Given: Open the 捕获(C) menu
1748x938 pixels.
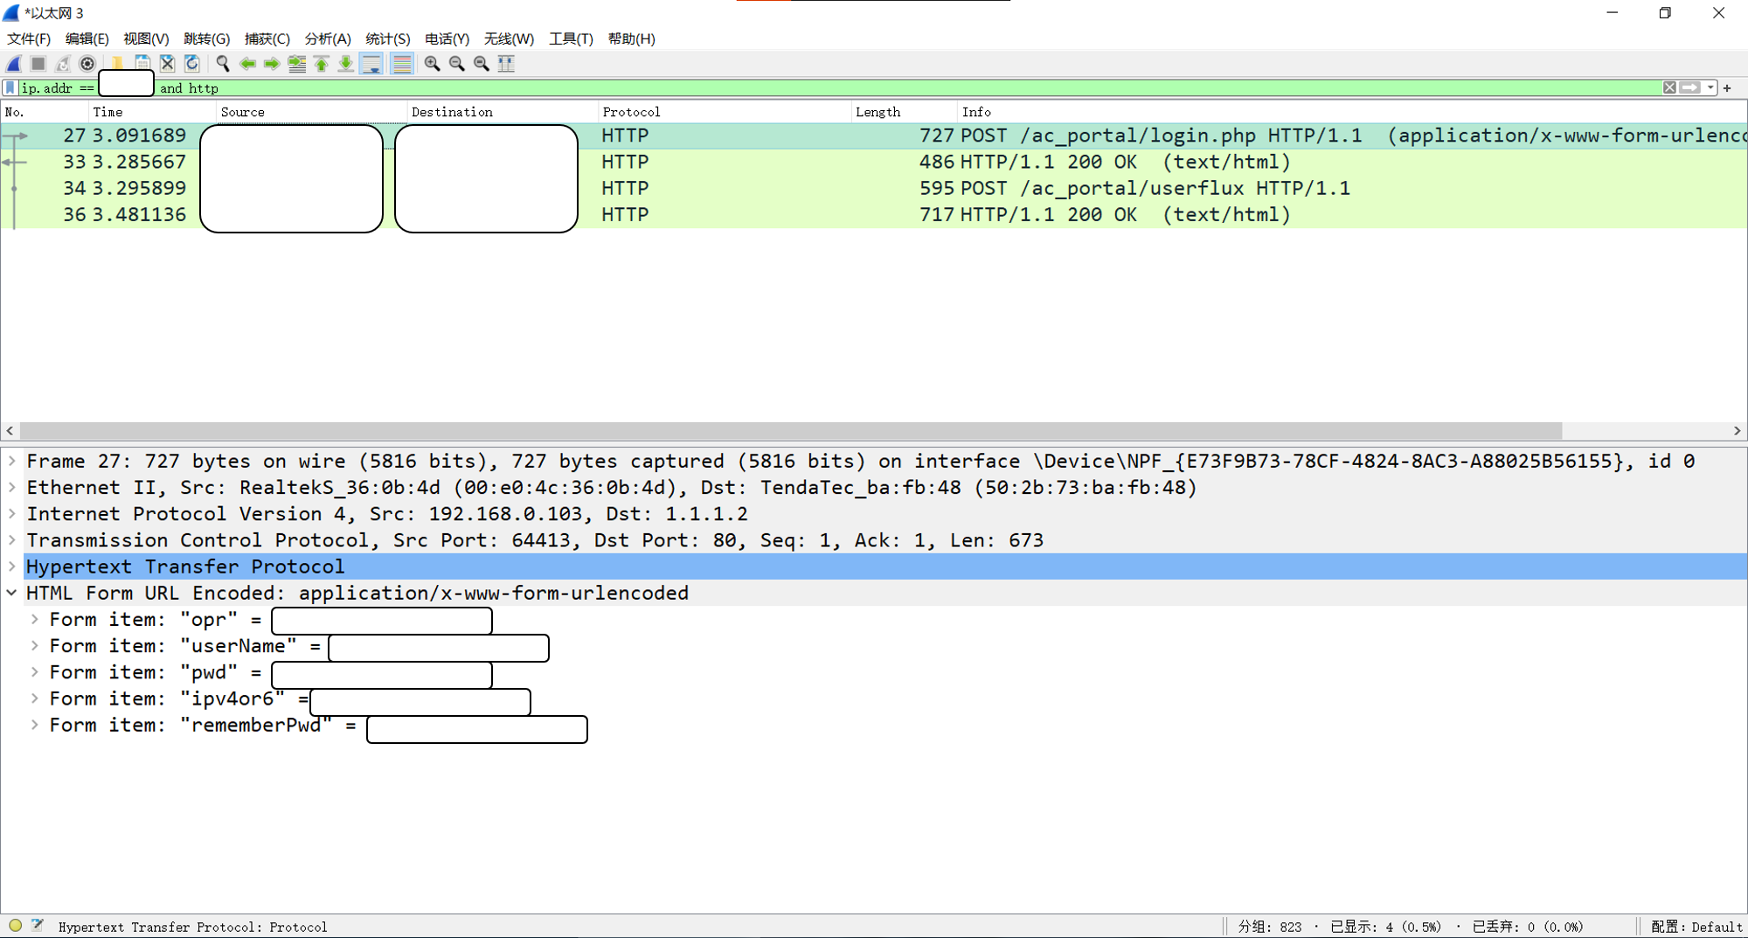Looking at the screenshot, I should [267, 38].
